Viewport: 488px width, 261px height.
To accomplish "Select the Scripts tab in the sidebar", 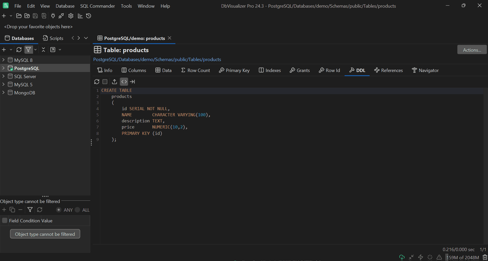I will pyautogui.click(x=53, y=38).
